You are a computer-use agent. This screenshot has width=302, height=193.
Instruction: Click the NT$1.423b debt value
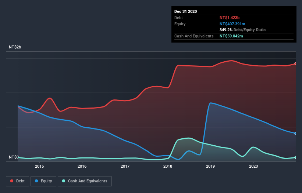(x=230, y=18)
